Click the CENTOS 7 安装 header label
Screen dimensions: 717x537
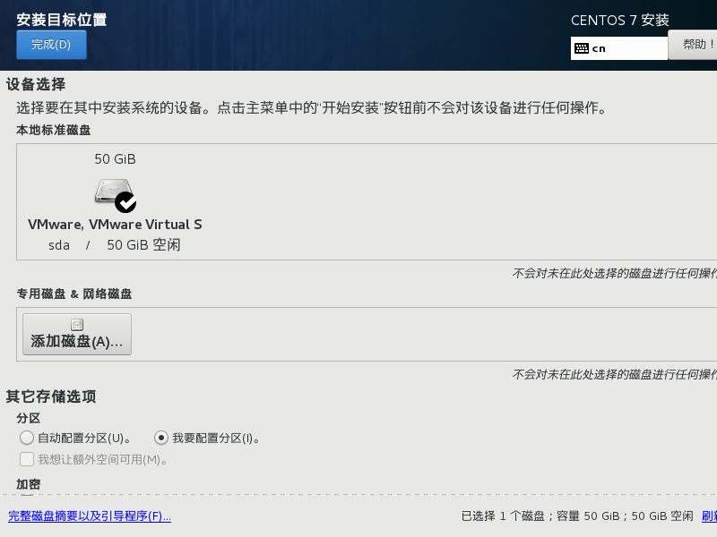pyautogui.click(x=619, y=21)
